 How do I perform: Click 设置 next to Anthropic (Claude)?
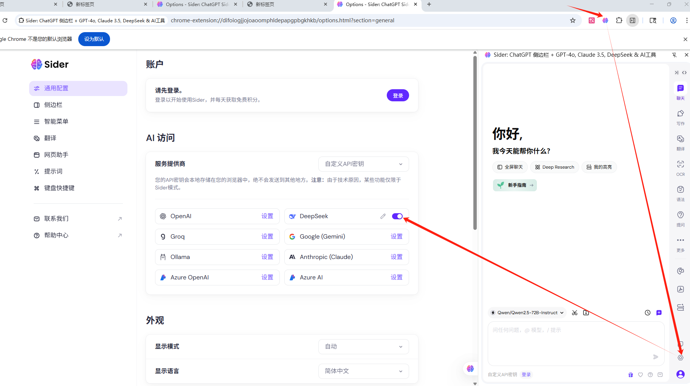pyautogui.click(x=397, y=257)
